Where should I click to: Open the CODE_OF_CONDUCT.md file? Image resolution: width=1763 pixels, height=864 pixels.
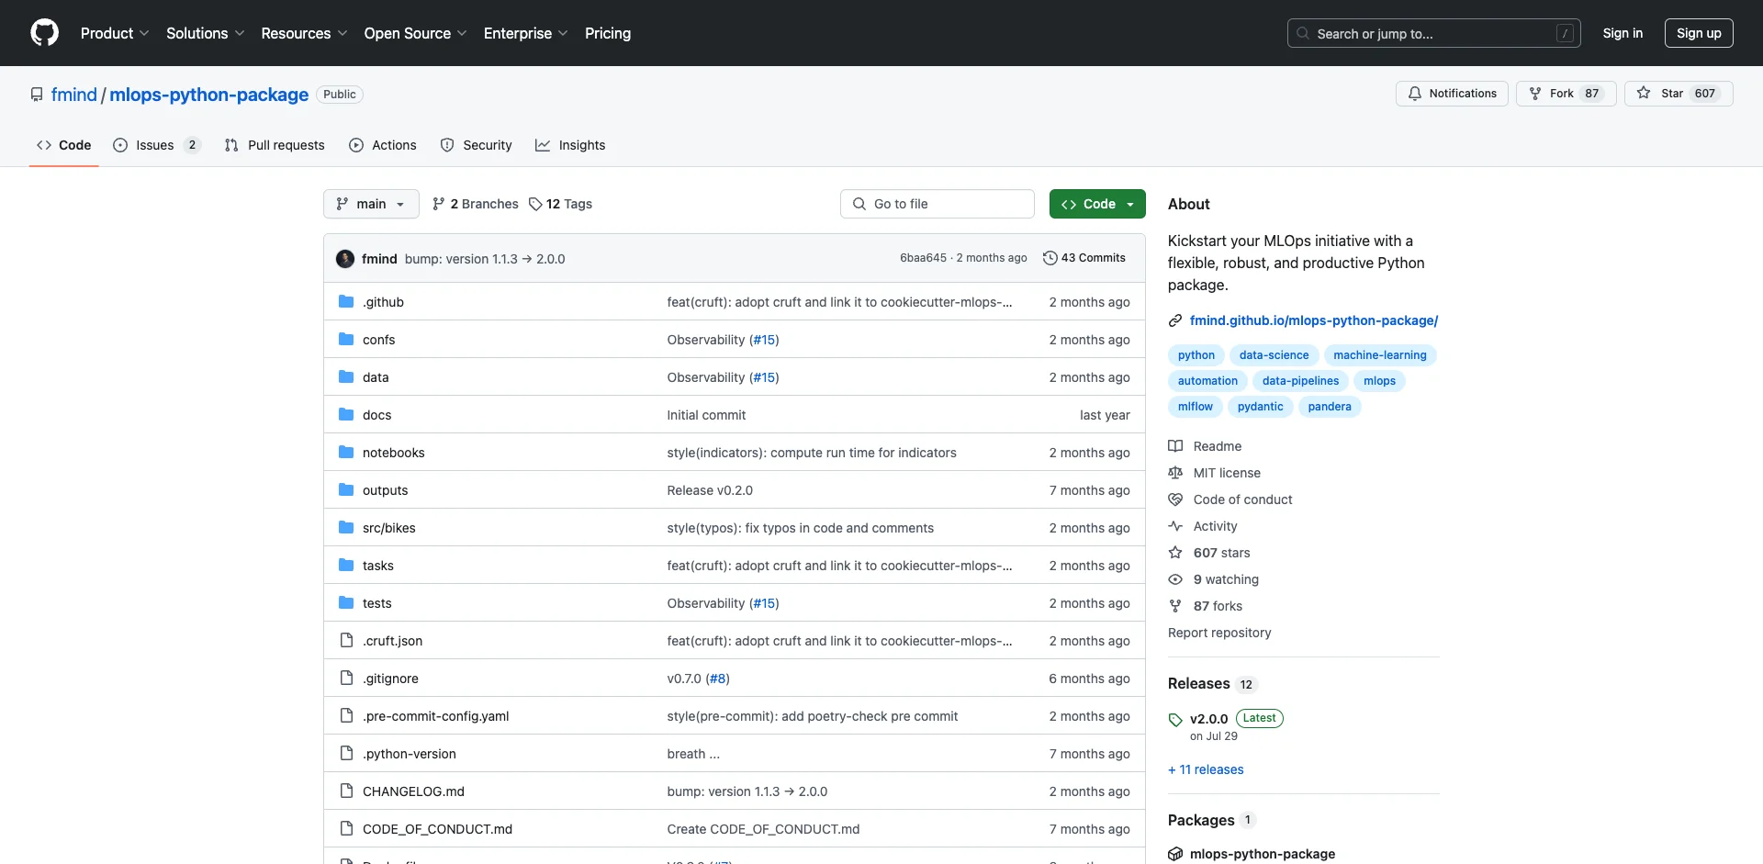[437, 829]
